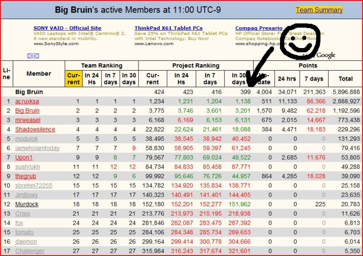Click the previous ad arrow icon
The width and height of the screenshot is (363, 256).
tap(30, 56)
